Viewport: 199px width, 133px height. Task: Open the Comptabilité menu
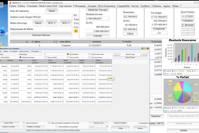(x=123, y=6)
